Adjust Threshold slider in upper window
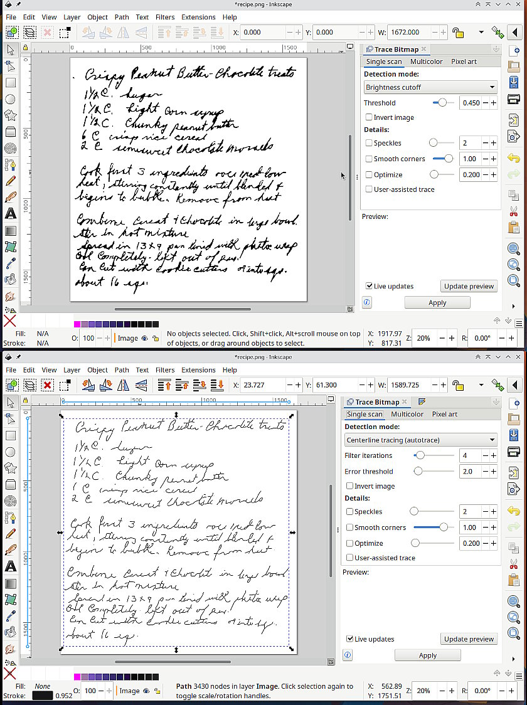The image size is (527, 705). 443,103
